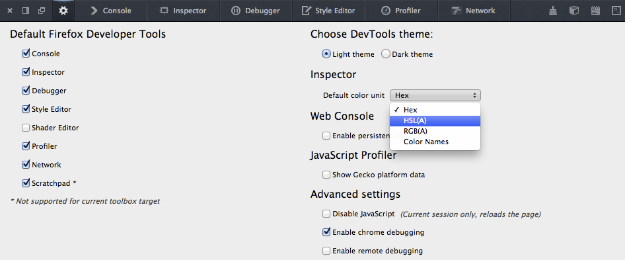This screenshot has width=625, height=260.
Task: Toggle the toolbox dock side icon
Action: [26, 11]
